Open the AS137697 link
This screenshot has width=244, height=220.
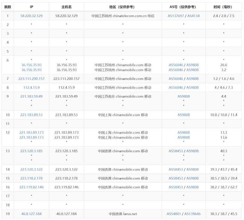point(176,16)
